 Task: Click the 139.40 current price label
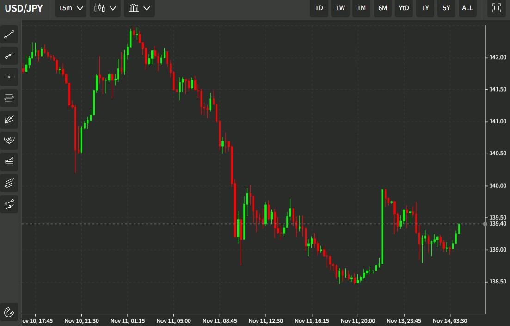coord(498,223)
